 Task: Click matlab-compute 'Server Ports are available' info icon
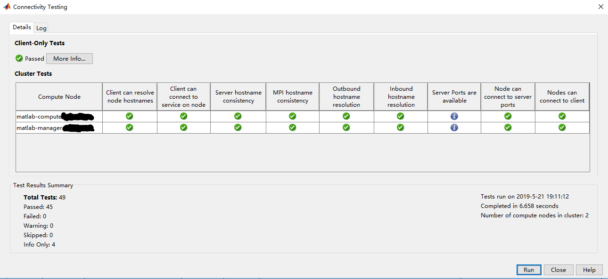[454, 116]
